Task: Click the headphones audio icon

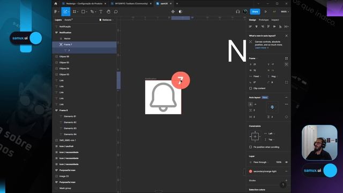Action: [238, 12]
